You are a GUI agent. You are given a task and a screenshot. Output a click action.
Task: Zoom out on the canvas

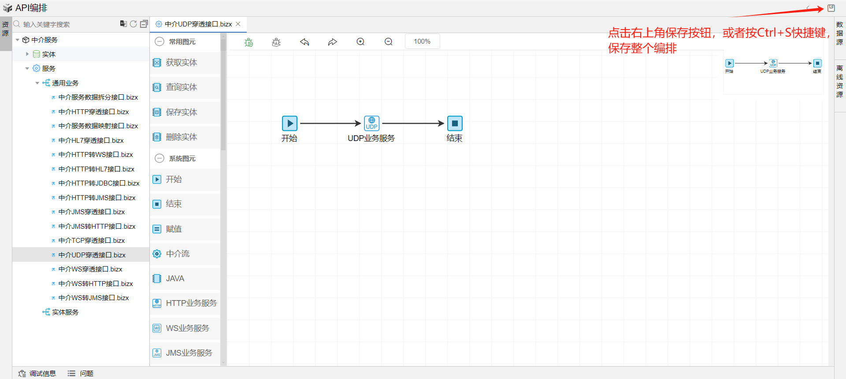tap(388, 42)
